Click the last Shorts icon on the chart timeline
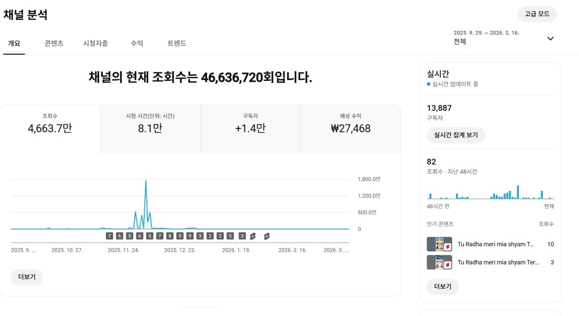579x316 pixels. click(x=267, y=236)
